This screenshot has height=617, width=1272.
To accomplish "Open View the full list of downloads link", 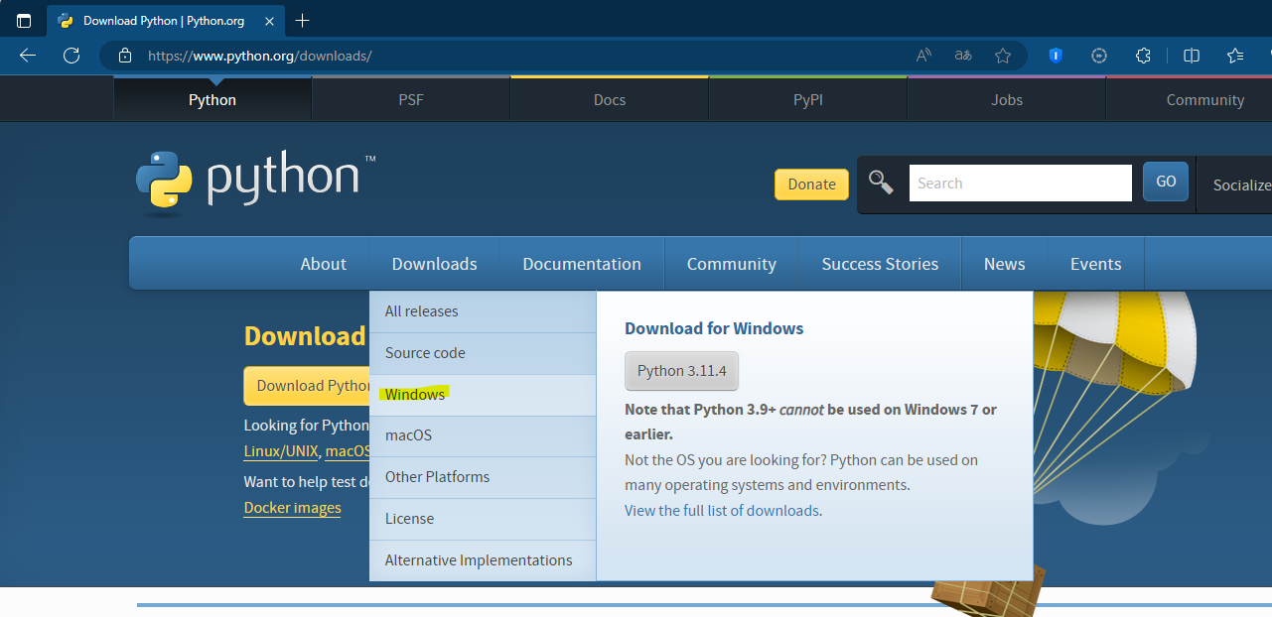I will click(x=722, y=511).
